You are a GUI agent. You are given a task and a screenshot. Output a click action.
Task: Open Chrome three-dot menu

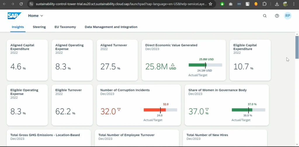(x=294, y=4)
